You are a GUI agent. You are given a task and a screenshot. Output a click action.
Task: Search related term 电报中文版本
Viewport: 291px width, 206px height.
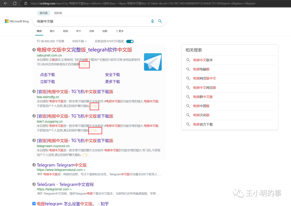[203, 60]
